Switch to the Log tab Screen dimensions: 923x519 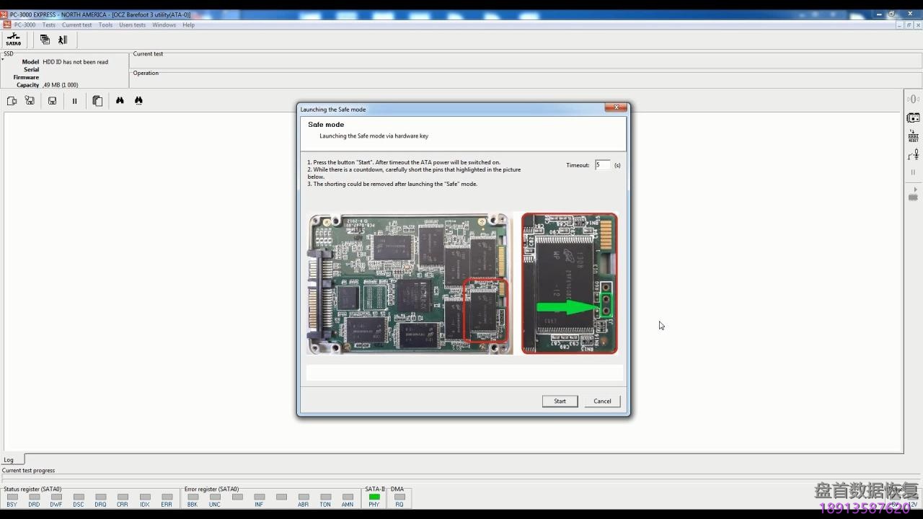(8, 459)
